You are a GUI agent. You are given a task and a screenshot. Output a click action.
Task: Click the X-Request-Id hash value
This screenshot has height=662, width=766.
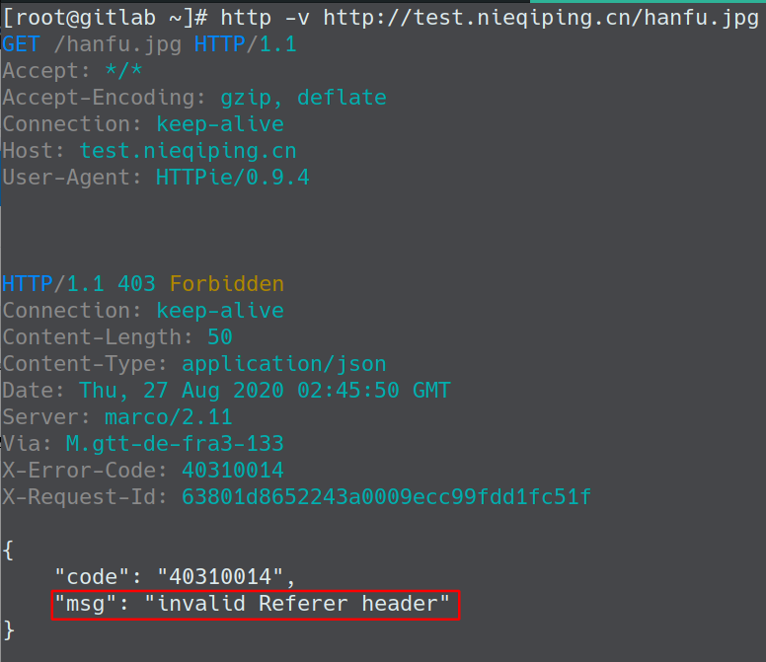386,497
